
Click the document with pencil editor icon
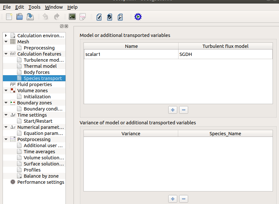pos(99,17)
